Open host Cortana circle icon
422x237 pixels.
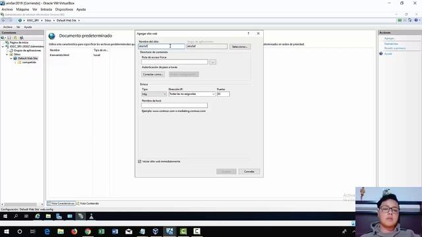(x=20, y=231)
